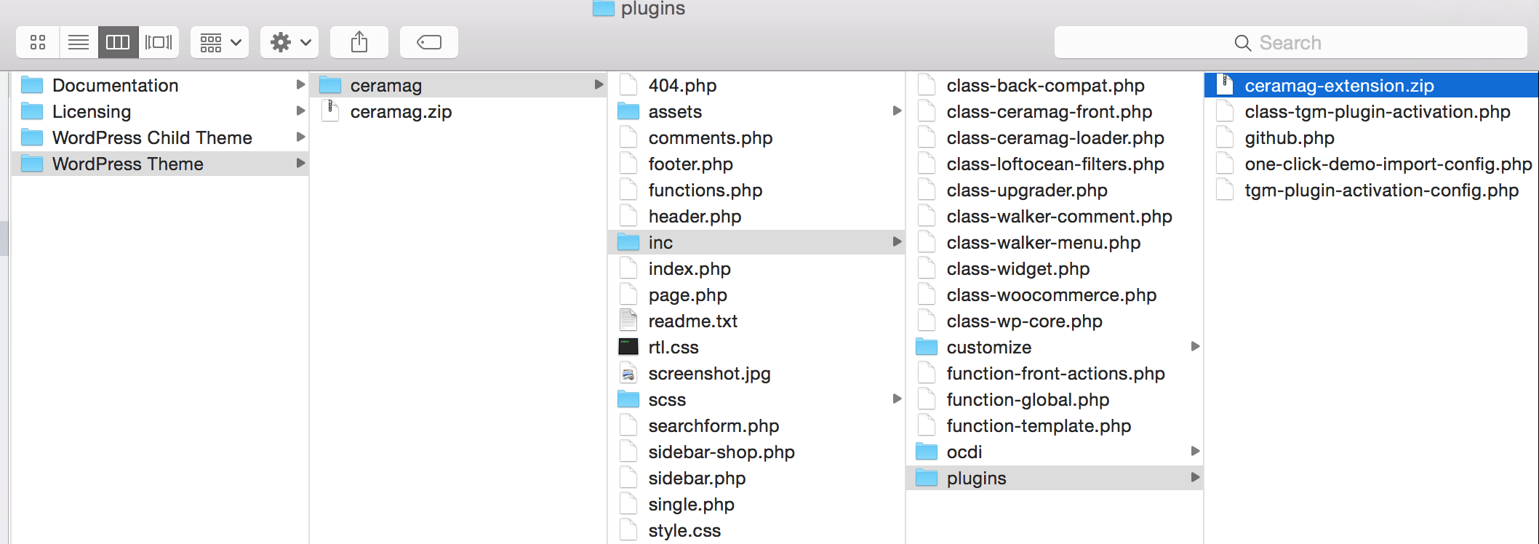
Task: Select function-template.php file
Action: tap(1054, 425)
